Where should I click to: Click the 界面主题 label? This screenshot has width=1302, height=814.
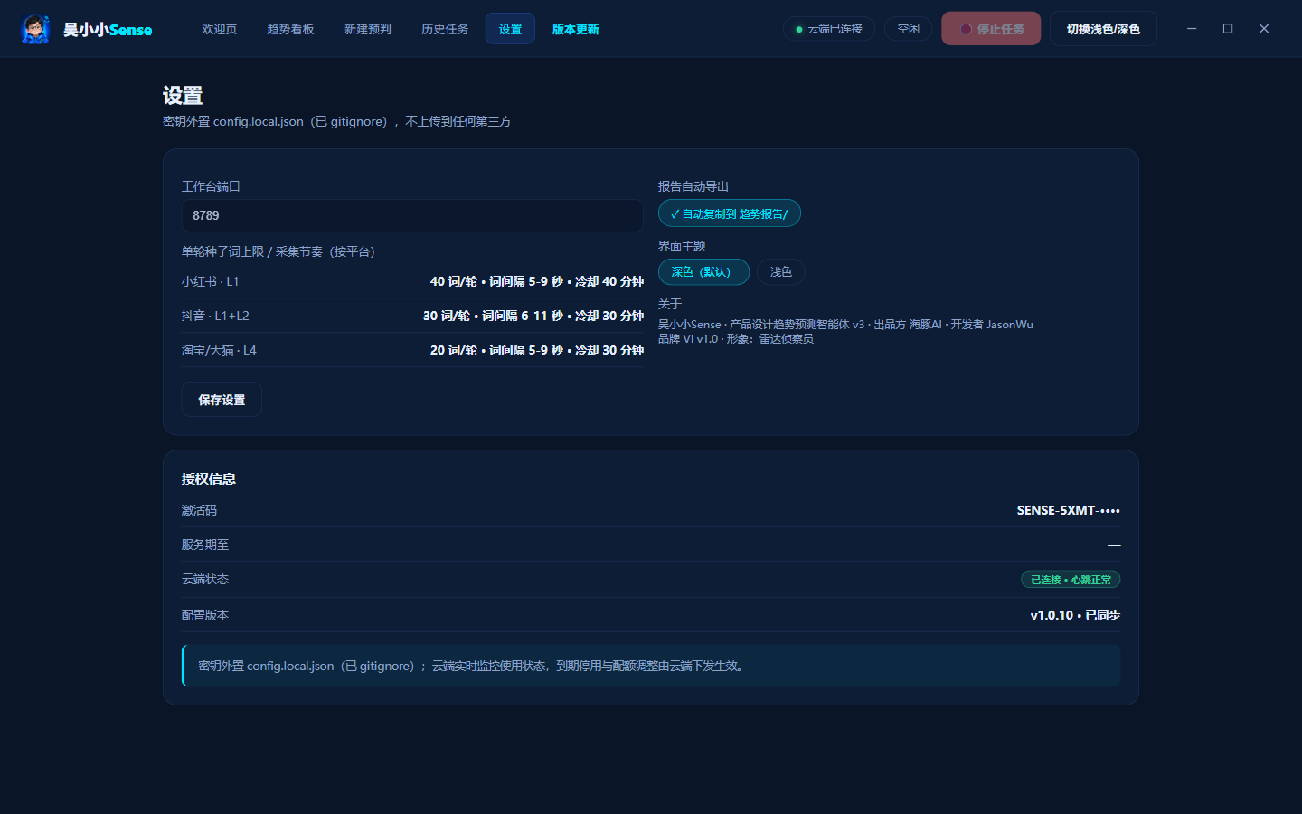(682, 246)
